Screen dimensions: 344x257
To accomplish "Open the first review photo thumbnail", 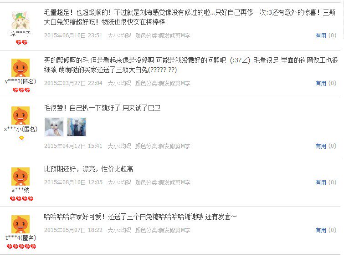I will (x=54, y=126).
